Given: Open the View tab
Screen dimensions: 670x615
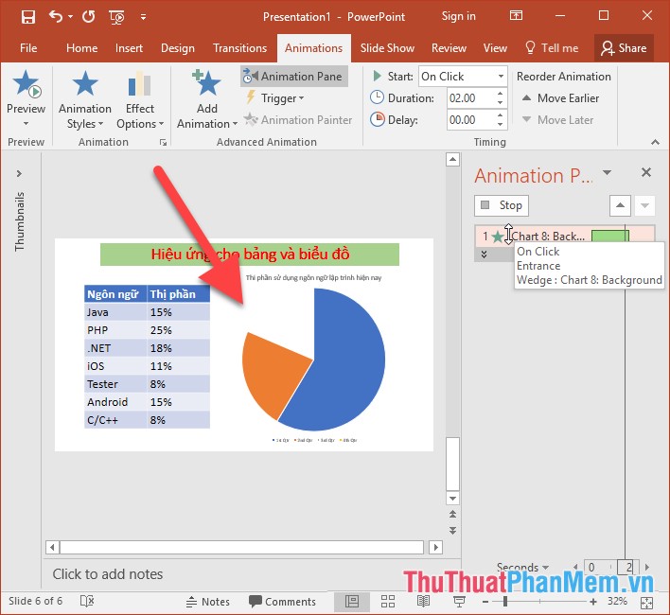Looking at the screenshot, I should coord(495,48).
